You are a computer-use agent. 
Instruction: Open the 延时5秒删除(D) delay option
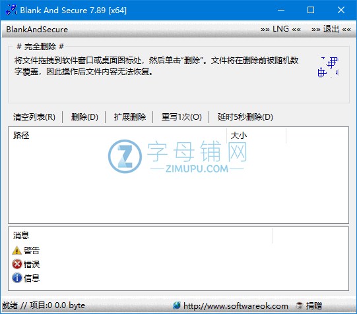pos(245,117)
